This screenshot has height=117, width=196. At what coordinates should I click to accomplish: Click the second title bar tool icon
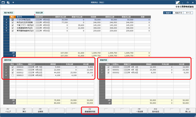click(x=8, y=2)
